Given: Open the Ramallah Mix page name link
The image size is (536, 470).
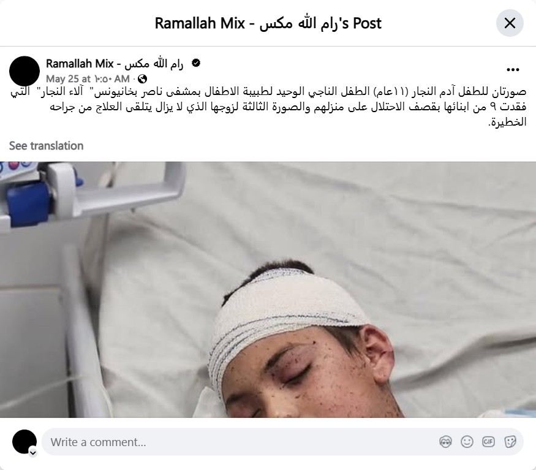Looking at the screenshot, I should point(115,64).
